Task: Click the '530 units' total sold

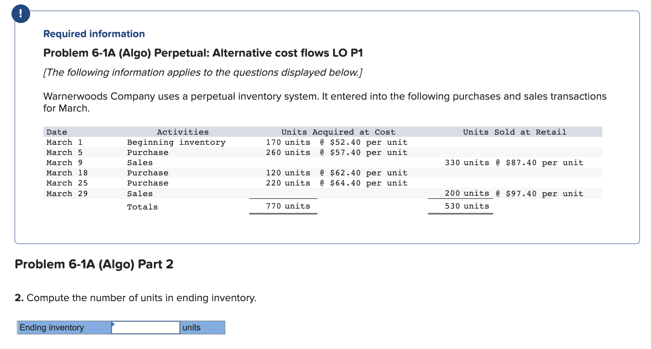Action: [x=467, y=206]
